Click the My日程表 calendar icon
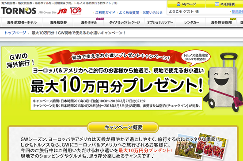This screenshot has width=243, height=161. pos(216,4)
